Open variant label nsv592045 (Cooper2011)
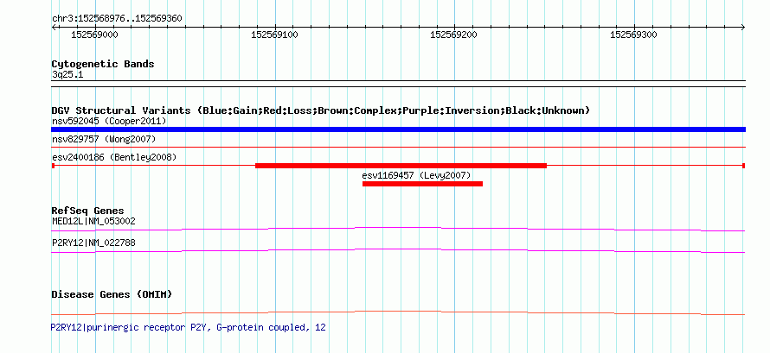770x353 pixels. pos(109,121)
